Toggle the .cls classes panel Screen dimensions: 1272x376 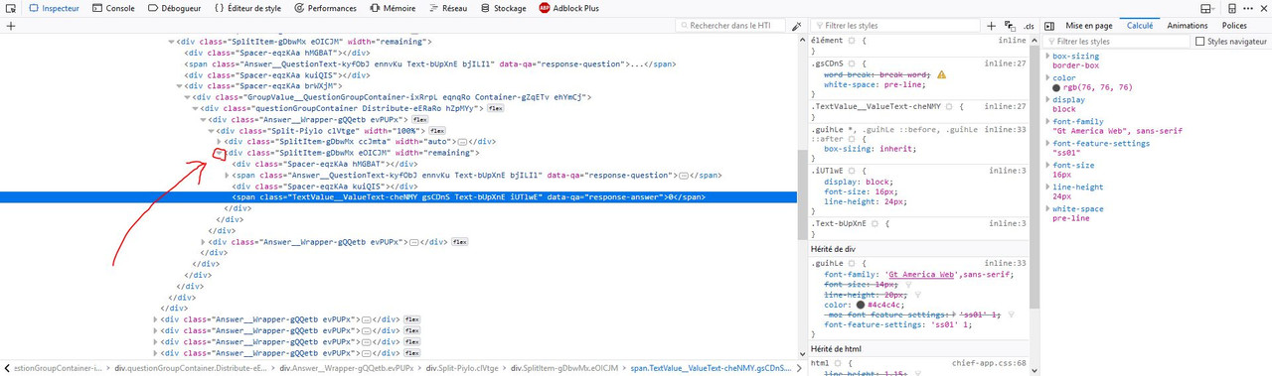pyautogui.click(x=1030, y=26)
